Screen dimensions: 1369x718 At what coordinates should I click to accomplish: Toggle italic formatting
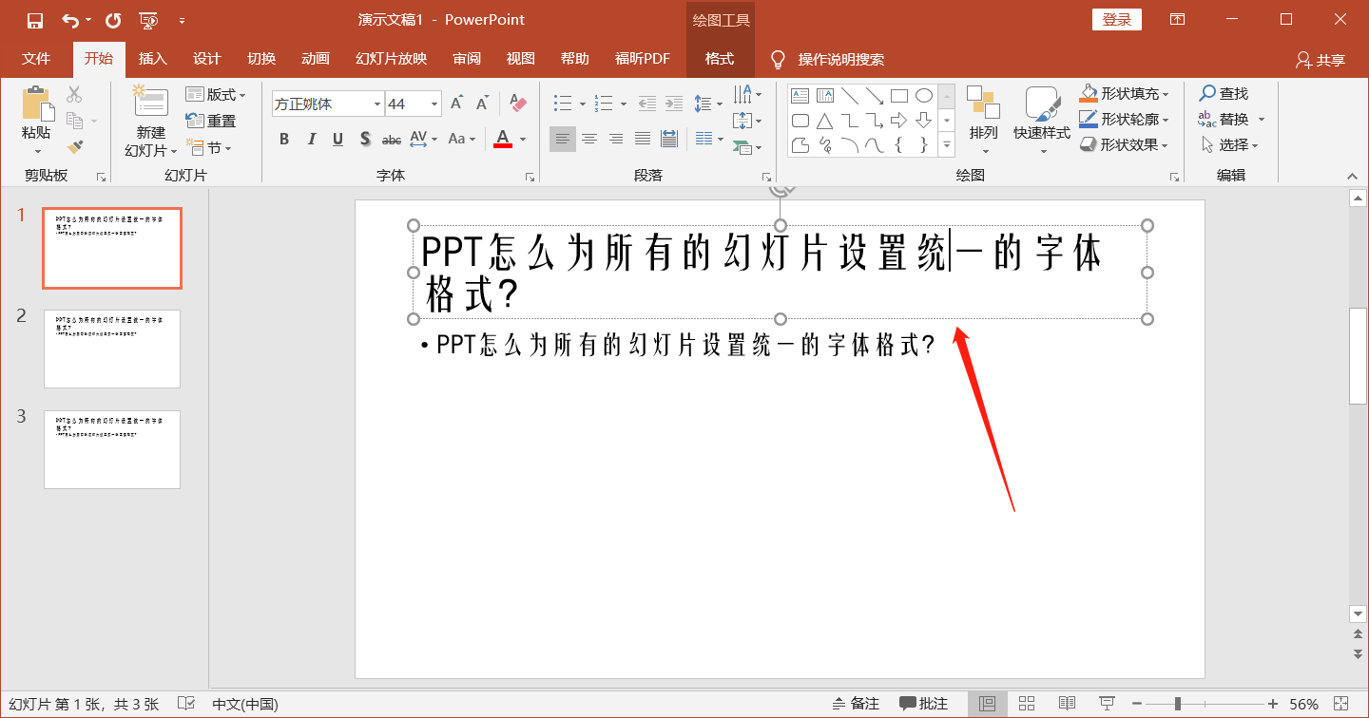click(x=311, y=140)
